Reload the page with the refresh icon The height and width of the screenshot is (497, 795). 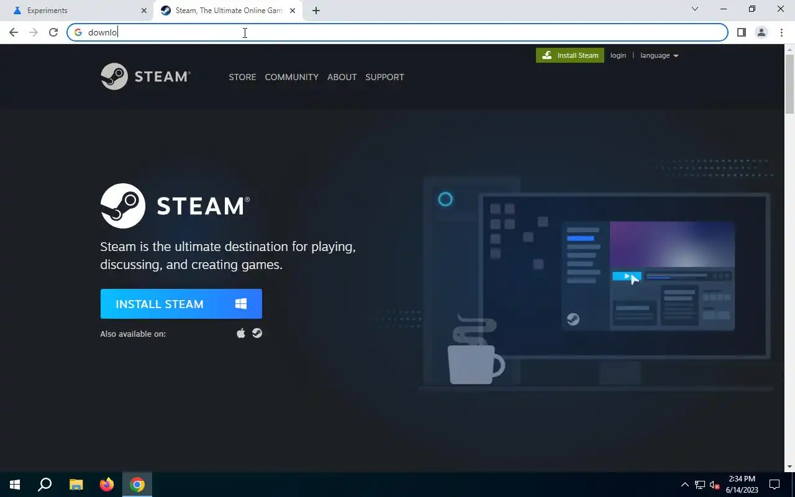tap(53, 32)
